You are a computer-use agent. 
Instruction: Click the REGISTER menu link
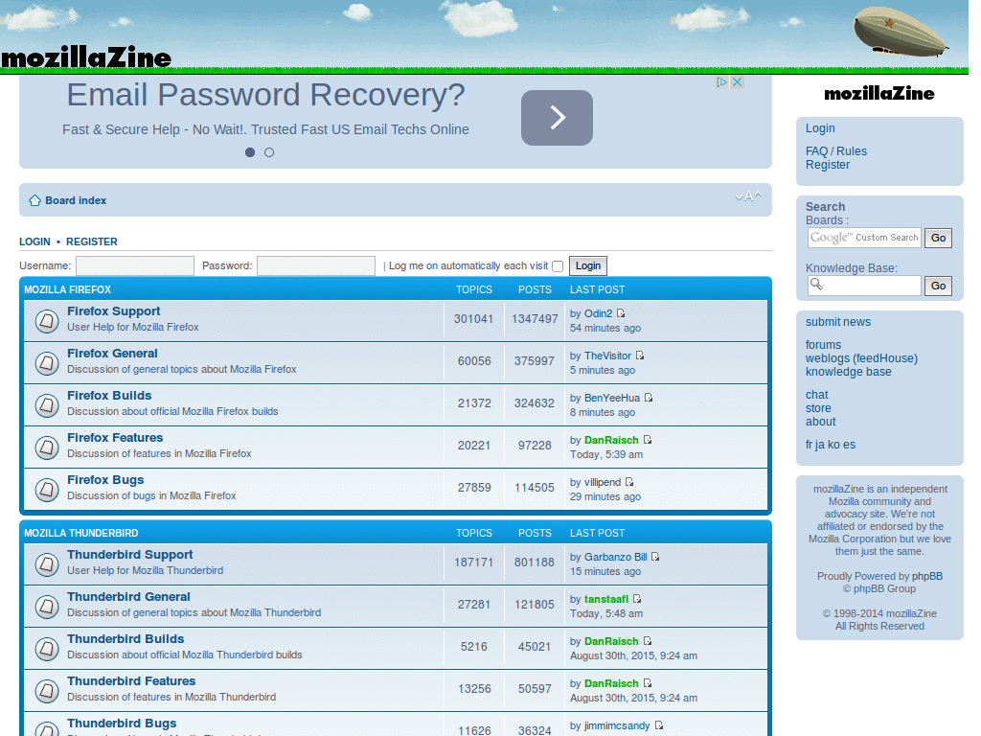[x=92, y=241]
